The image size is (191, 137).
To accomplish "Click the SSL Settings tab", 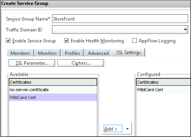I will (128, 53).
